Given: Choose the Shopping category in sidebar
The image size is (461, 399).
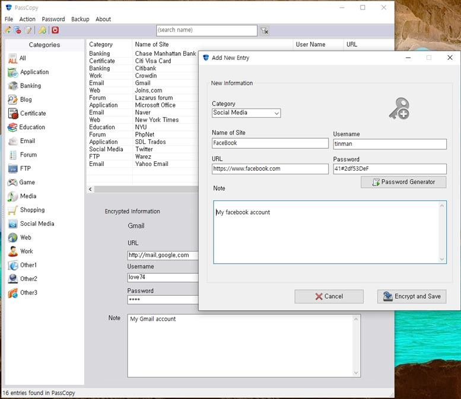Looking at the screenshot, I should [32, 210].
